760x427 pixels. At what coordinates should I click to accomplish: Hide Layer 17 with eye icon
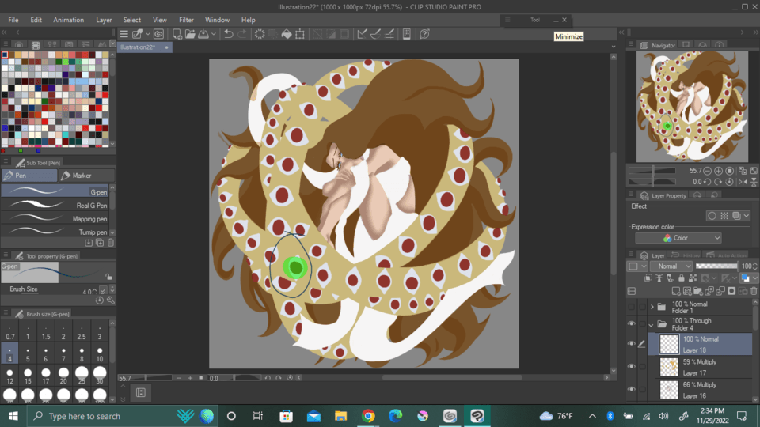631,366
